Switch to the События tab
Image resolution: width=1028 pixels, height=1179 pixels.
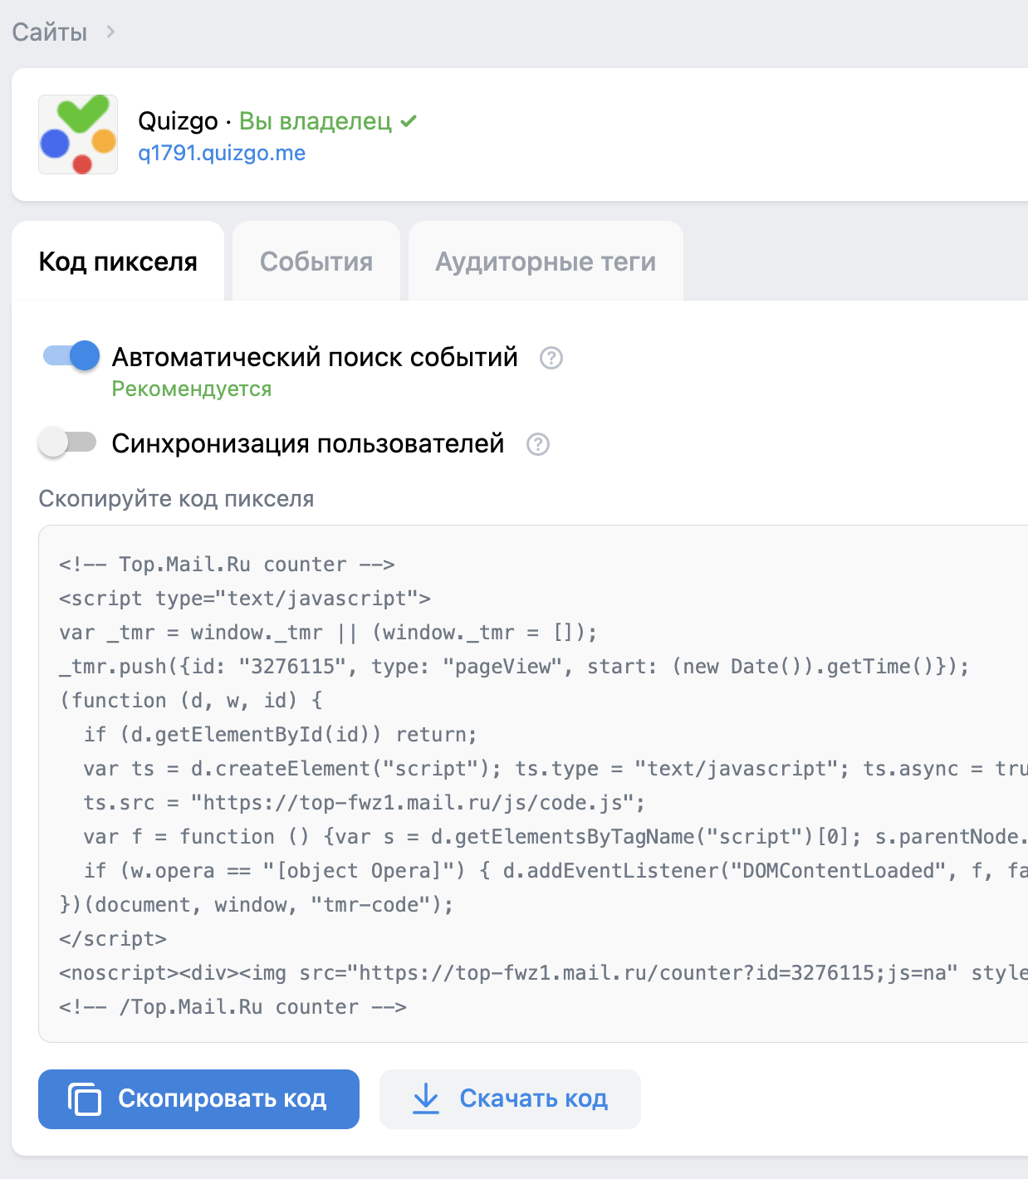tap(316, 262)
